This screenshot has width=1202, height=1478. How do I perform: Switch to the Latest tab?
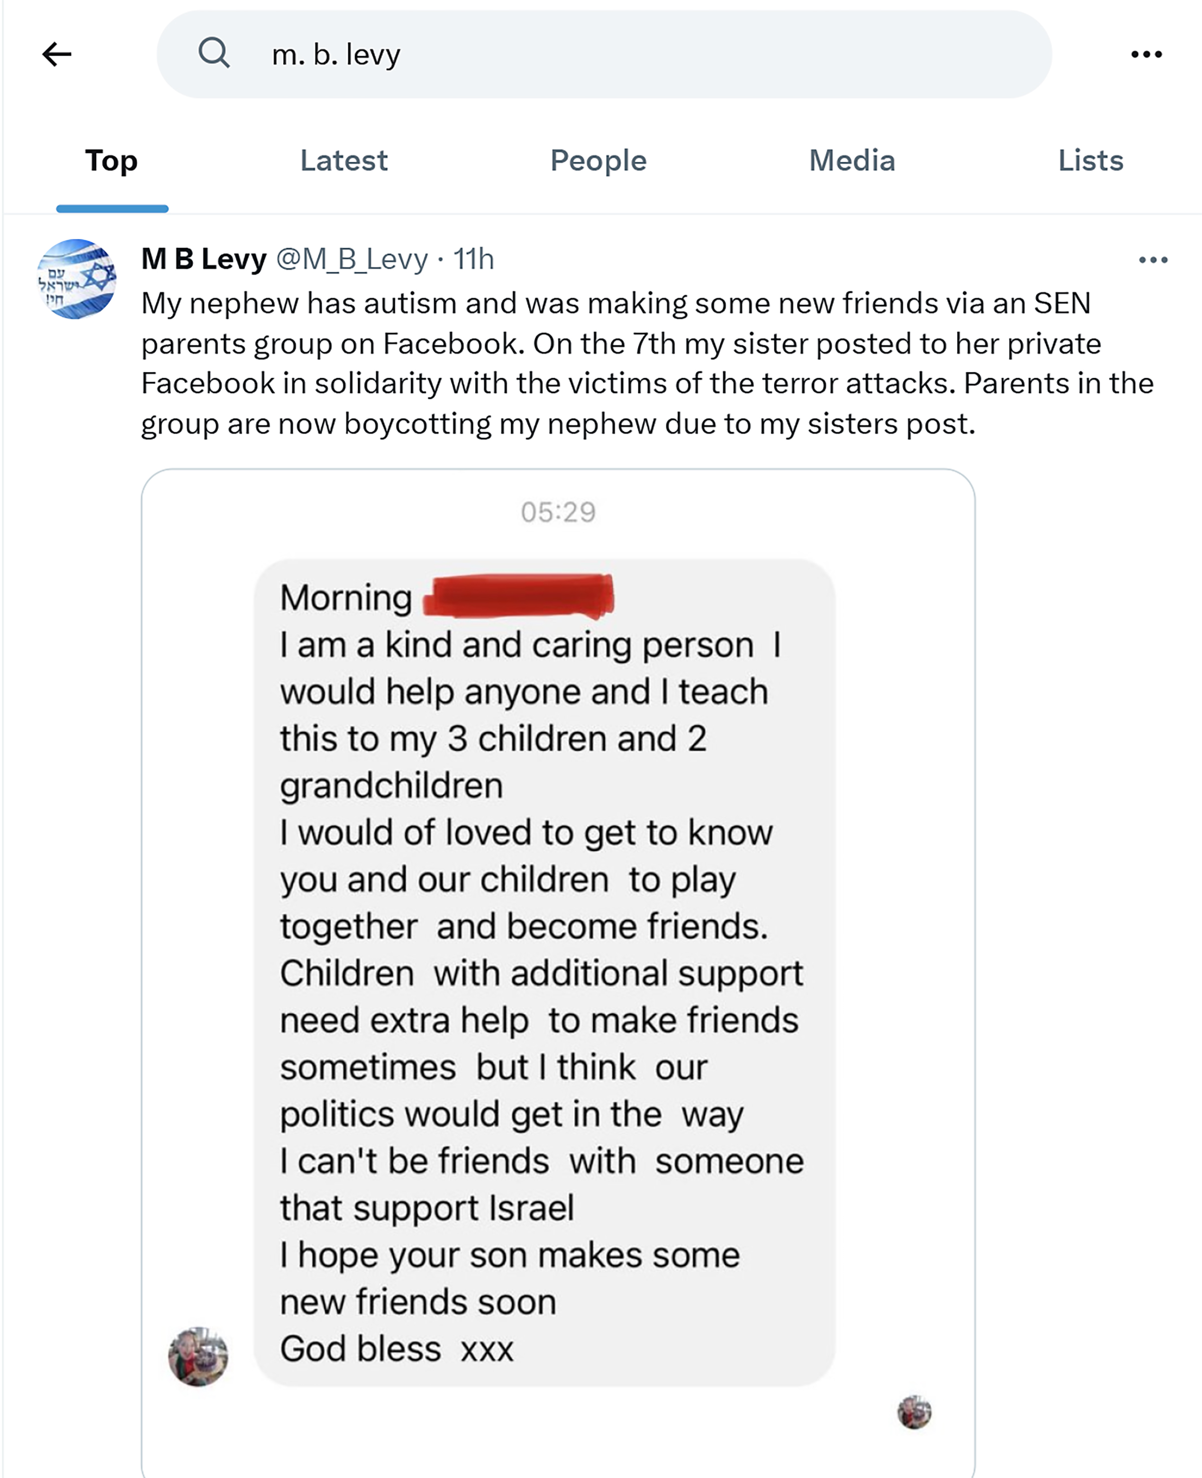(344, 161)
